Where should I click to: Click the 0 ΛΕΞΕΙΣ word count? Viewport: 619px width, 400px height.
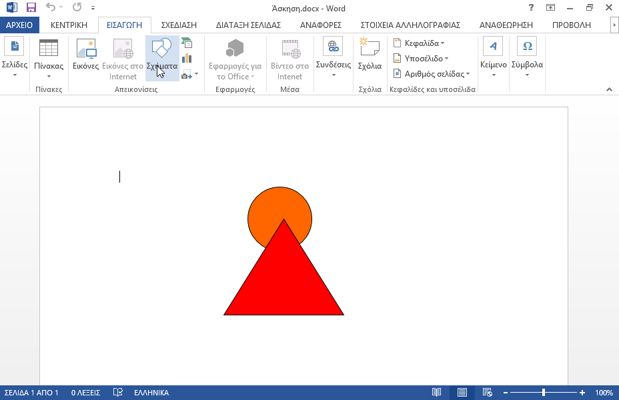point(85,393)
